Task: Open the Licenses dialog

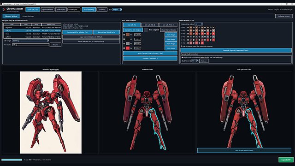Action: coord(102,10)
